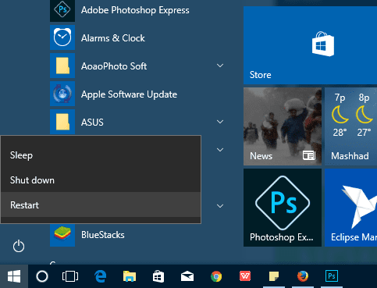Open Mail app from taskbar
The image size is (377, 288).
pyautogui.click(x=187, y=276)
